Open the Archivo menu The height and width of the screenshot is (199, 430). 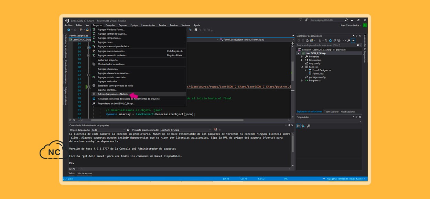click(68, 25)
